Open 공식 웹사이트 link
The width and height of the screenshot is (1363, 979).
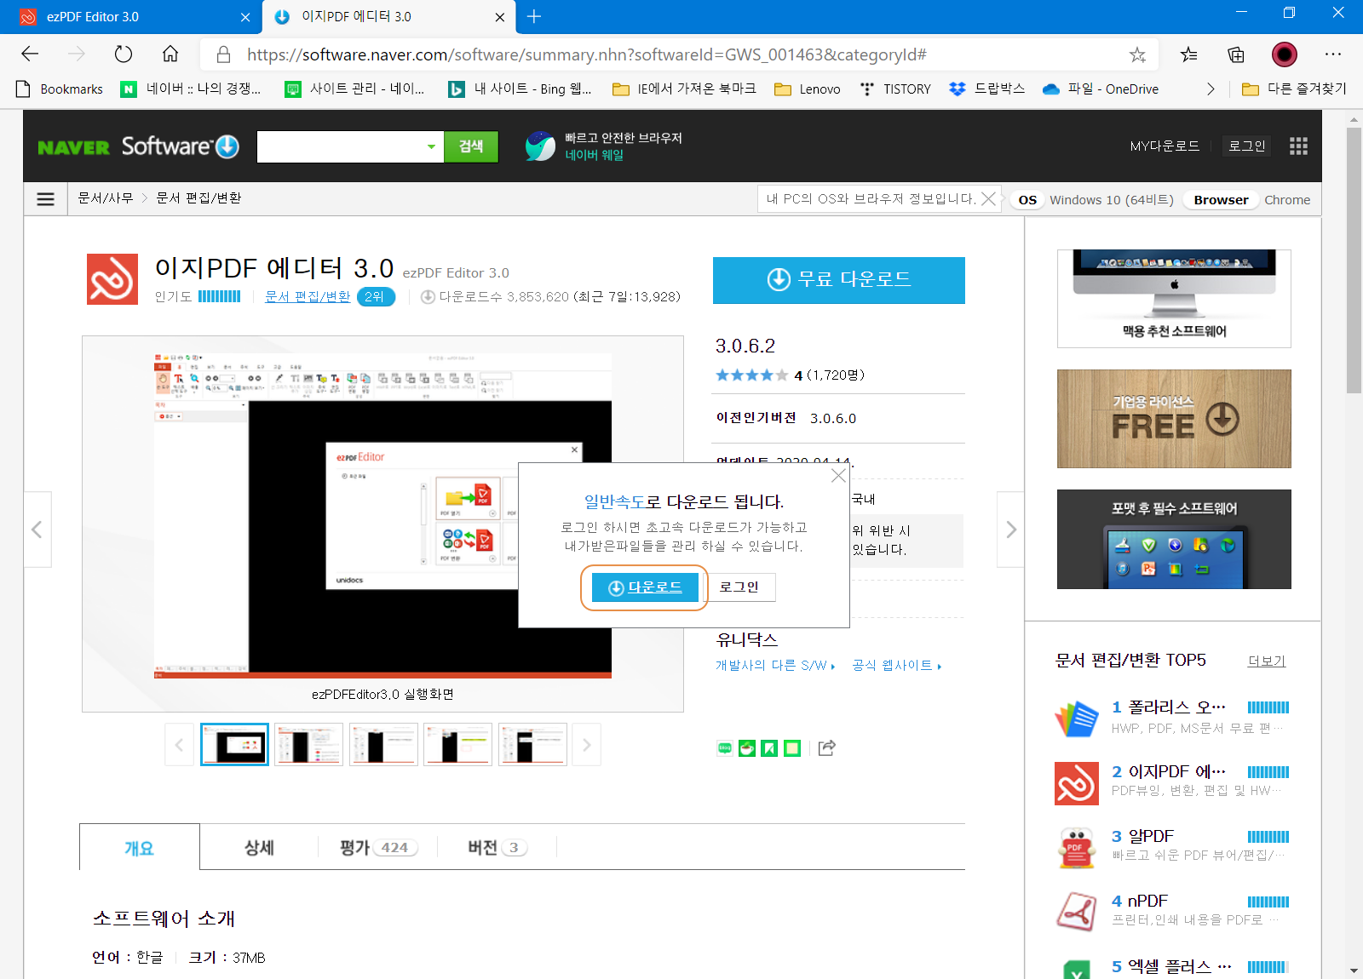[896, 665]
